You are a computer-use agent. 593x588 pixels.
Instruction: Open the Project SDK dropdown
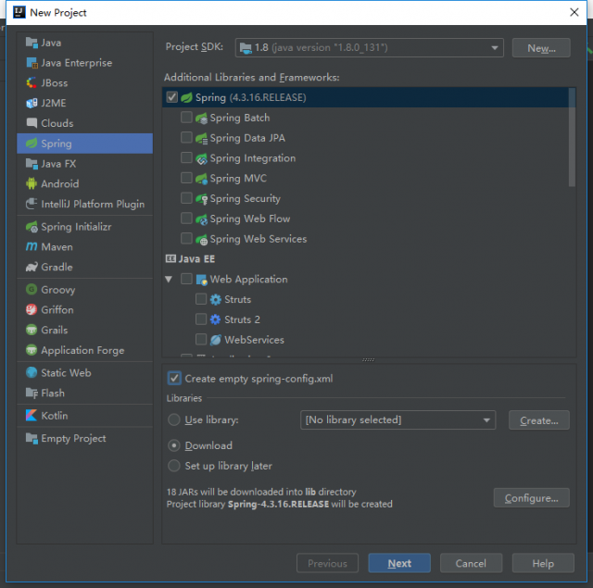[369, 48]
